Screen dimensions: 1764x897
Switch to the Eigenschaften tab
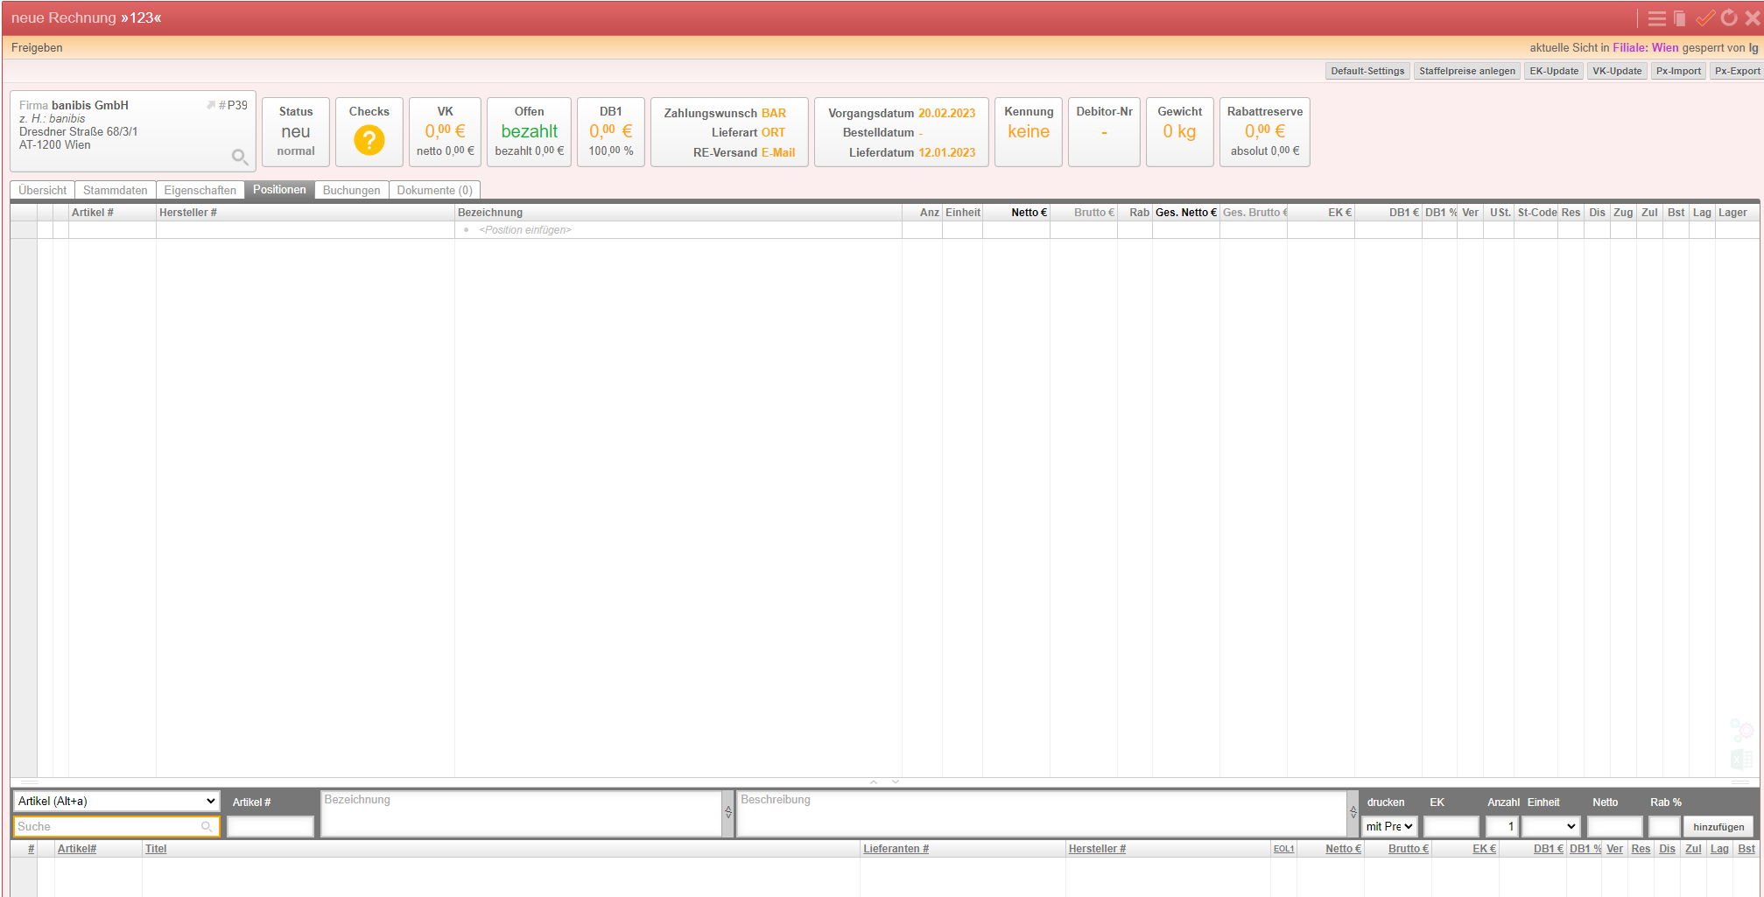[200, 190]
